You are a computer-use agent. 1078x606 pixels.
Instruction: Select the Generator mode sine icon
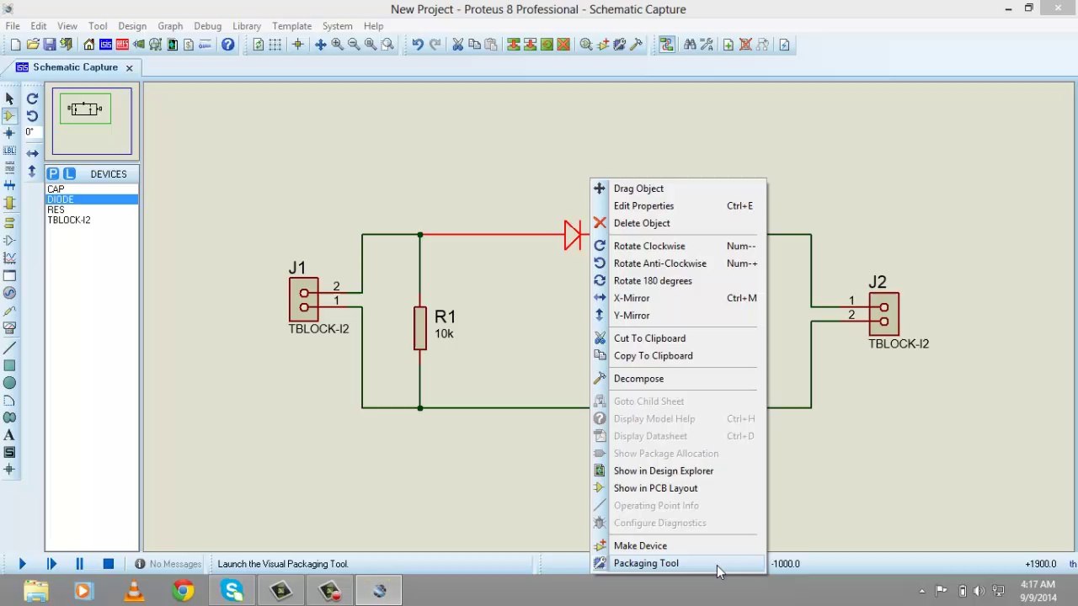(x=9, y=293)
